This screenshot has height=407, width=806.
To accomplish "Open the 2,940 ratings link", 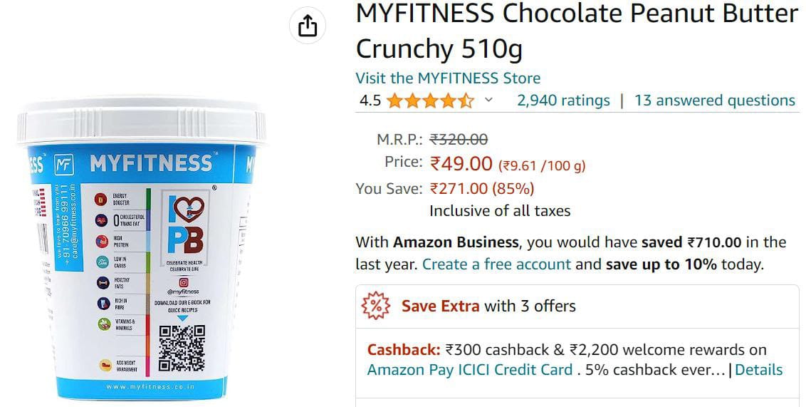I will pyautogui.click(x=563, y=101).
